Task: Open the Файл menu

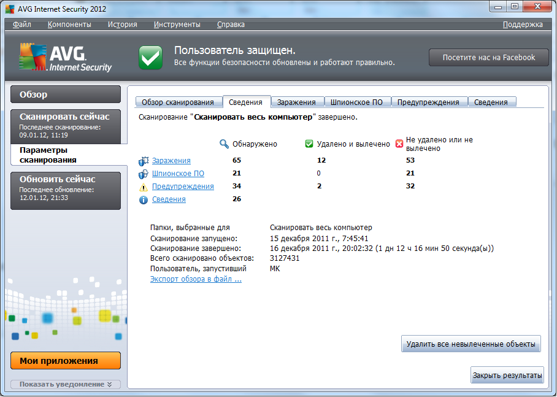Action: [x=22, y=25]
